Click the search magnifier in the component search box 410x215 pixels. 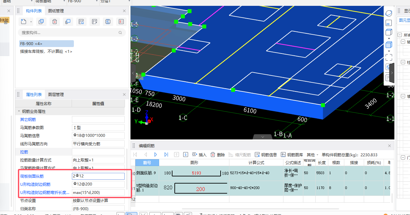[x=120, y=33]
